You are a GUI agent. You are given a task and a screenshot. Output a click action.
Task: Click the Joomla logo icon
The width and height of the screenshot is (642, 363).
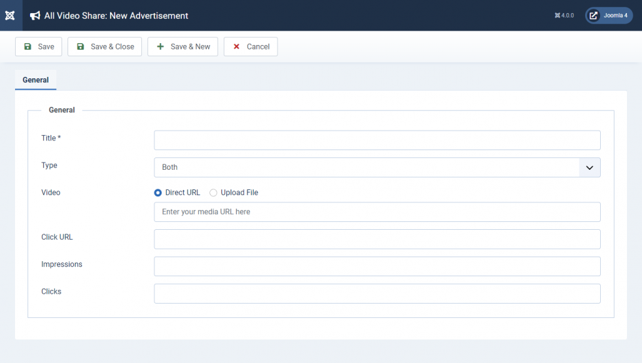point(10,16)
